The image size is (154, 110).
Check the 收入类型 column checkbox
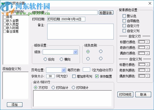pos(5,24)
